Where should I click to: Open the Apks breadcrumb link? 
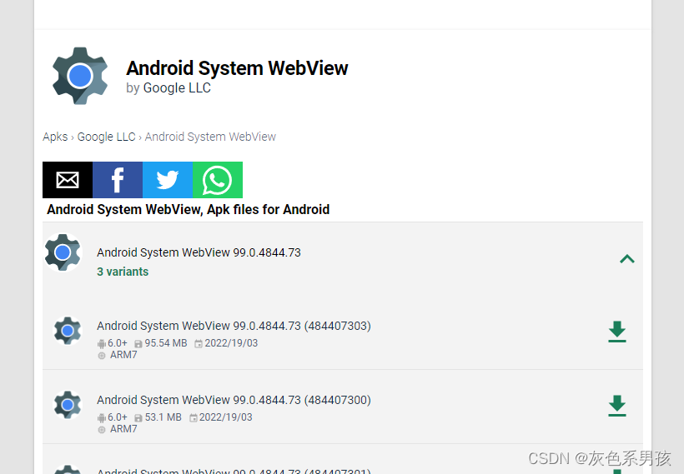[55, 137]
